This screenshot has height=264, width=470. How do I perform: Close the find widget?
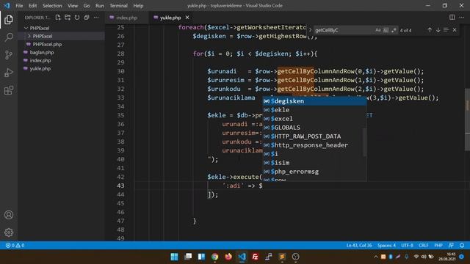(x=455, y=30)
